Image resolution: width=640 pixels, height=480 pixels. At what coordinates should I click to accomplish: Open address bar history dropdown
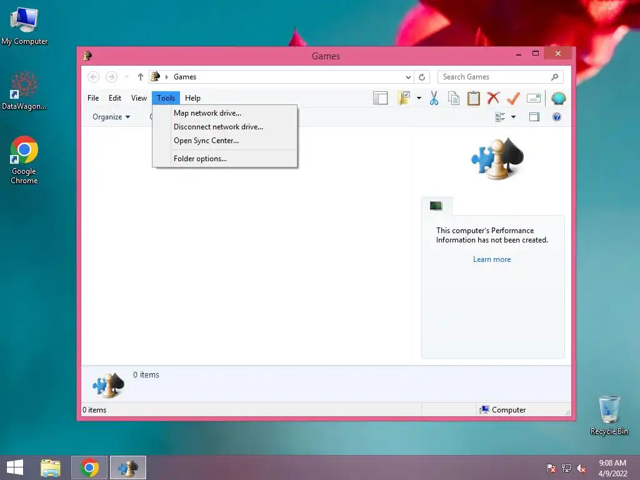[408, 77]
